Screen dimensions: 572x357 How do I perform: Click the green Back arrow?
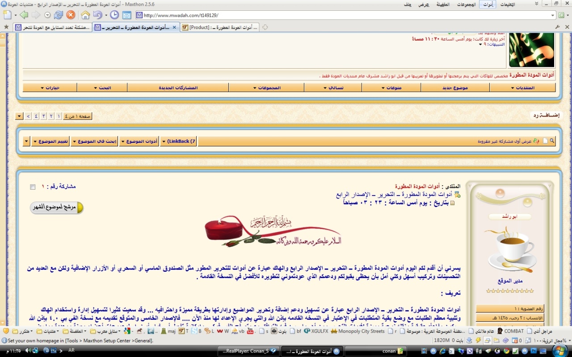click(24, 15)
